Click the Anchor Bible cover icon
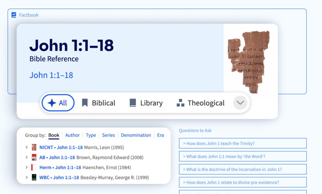Viewport: 322px width, 194px height. (34, 157)
